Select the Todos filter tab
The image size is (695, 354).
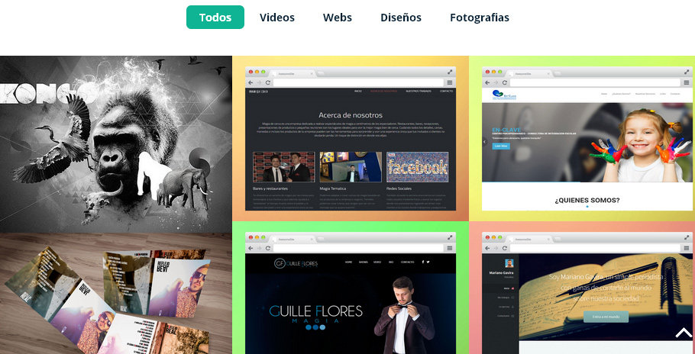[x=215, y=18]
